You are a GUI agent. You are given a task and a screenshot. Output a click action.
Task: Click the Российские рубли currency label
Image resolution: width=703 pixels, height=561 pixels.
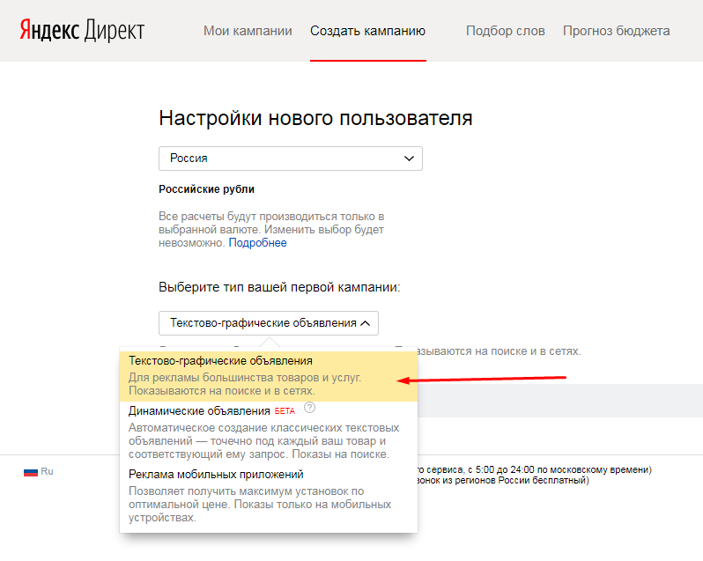pos(207,189)
